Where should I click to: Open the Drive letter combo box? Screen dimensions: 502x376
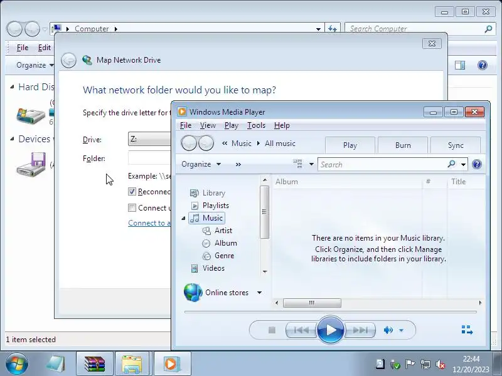pos(149,139)
